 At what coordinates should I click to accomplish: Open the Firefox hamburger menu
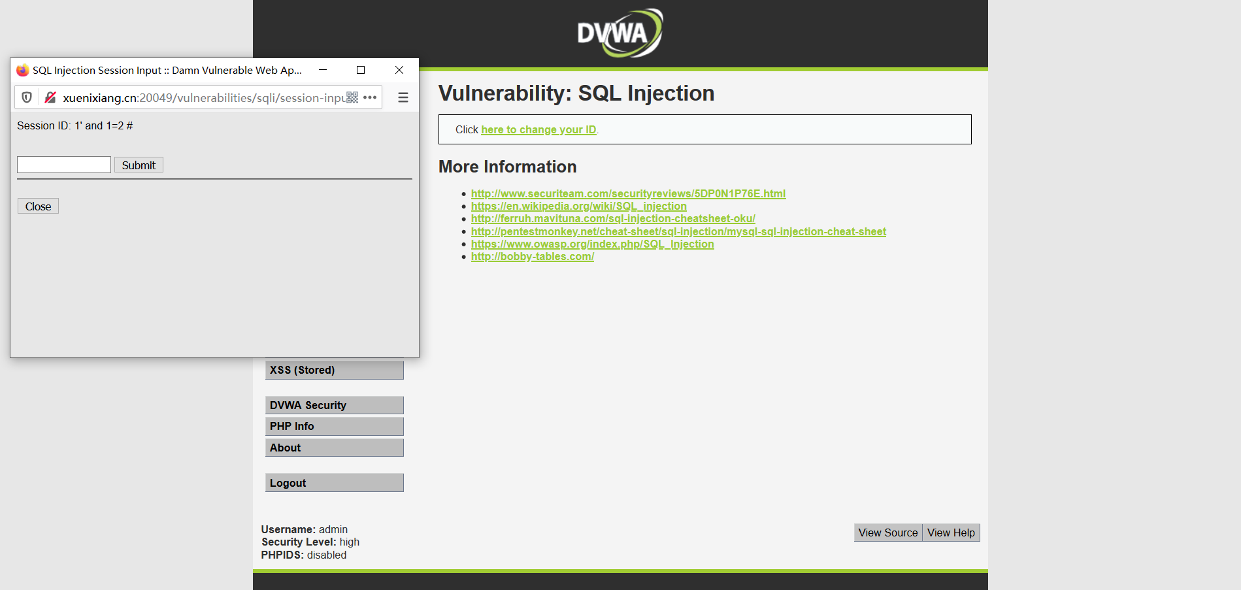coord(403,97)
